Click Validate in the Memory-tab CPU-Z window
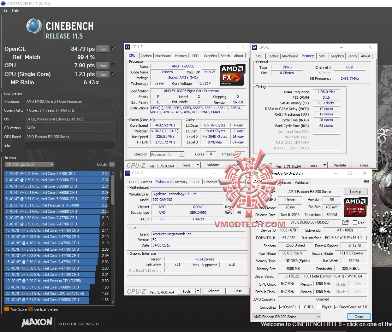 tap(340, 165)
